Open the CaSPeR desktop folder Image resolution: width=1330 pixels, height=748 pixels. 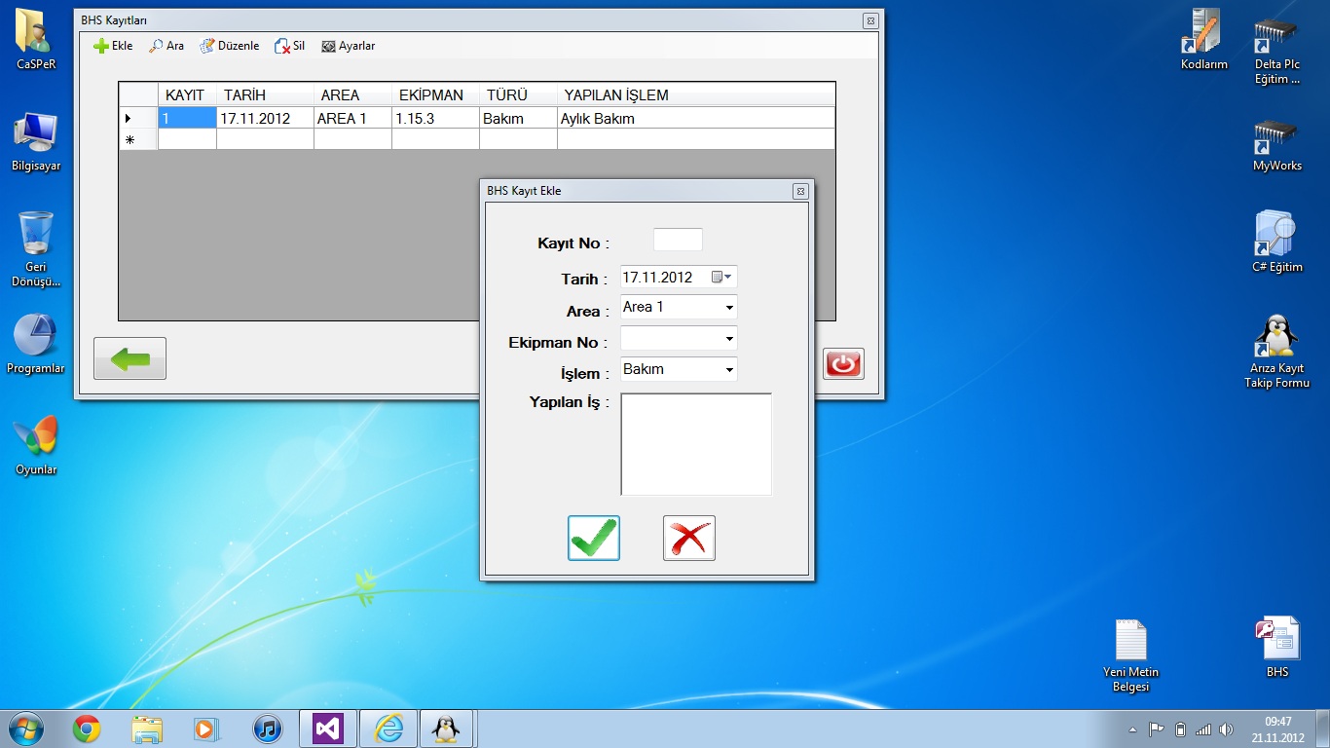click(x=36, y=39)
